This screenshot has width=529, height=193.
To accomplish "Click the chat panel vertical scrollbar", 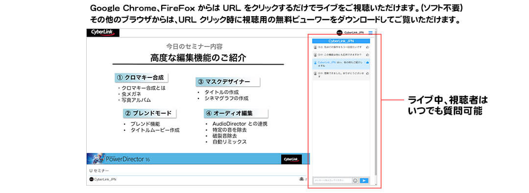I will [x=376, y=103].
